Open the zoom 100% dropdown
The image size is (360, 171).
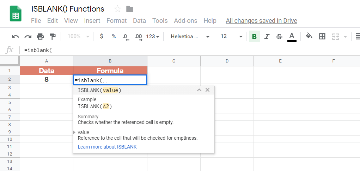click(78, 37)
